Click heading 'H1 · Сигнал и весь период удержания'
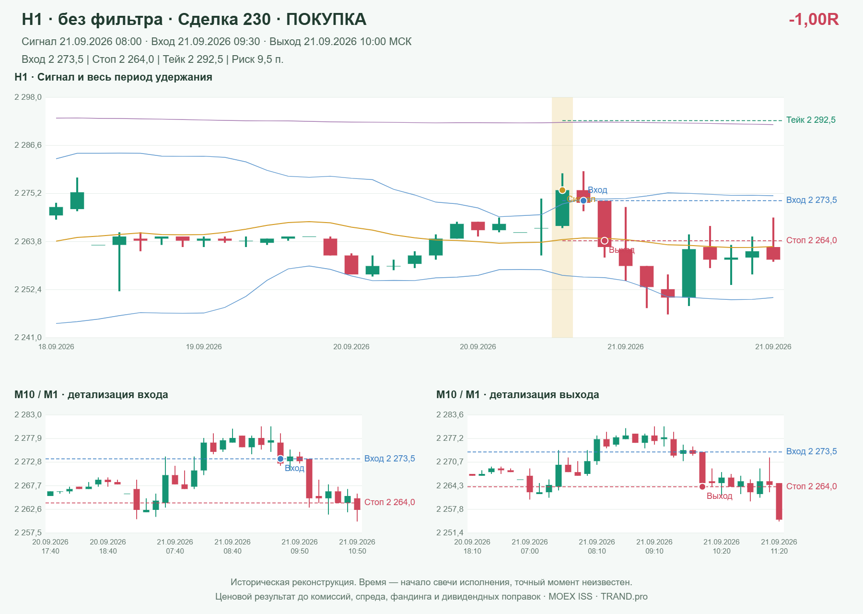 113,77
